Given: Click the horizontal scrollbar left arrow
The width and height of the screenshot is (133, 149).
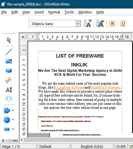Looking at the screenshot, I should click(22, 140).
